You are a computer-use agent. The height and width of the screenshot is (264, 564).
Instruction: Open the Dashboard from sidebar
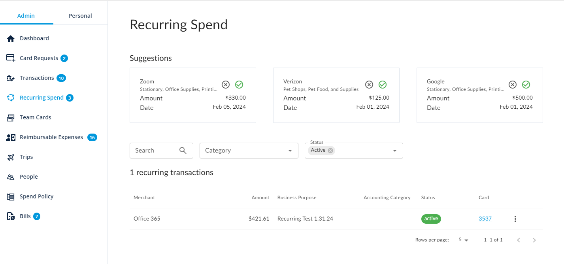coord(34,38)
